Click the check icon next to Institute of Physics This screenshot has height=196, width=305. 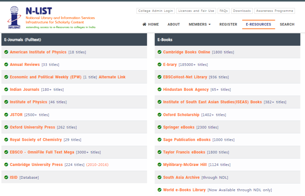coord(6,102)
